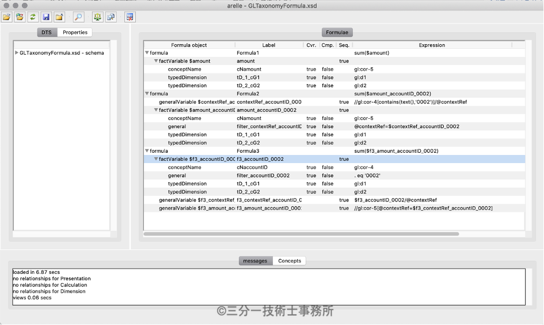Viewport: 544px width, 325px height.
Task: Collapse the Formula3 formula row
Action: click(147, 151)
